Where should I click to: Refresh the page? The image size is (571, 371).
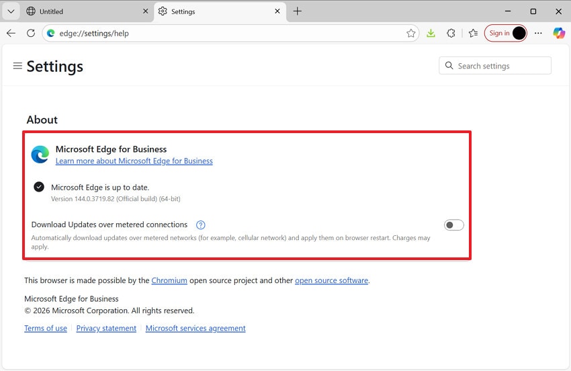[31, 33]
